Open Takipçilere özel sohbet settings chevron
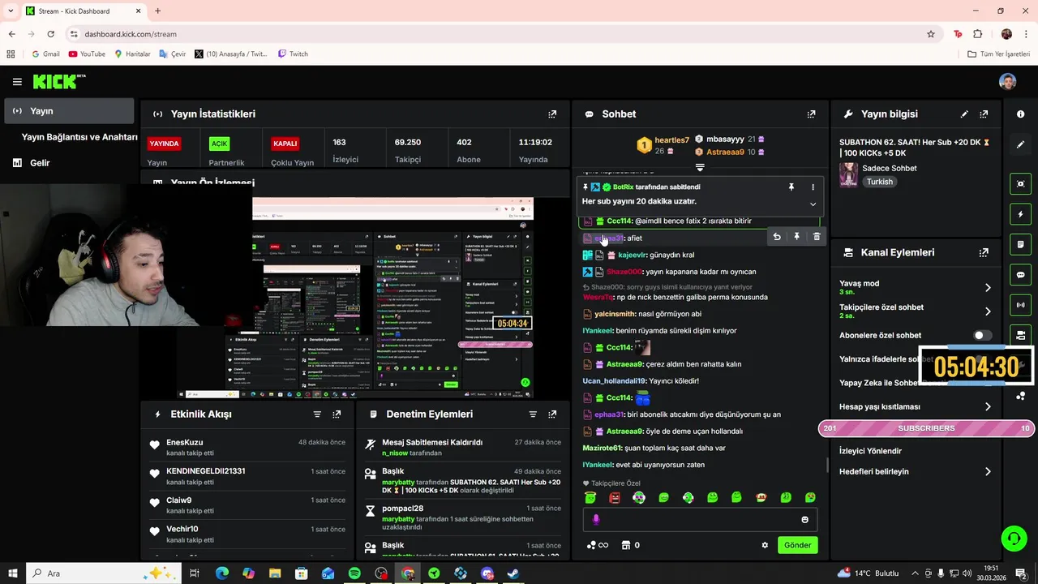 [988, 311]
